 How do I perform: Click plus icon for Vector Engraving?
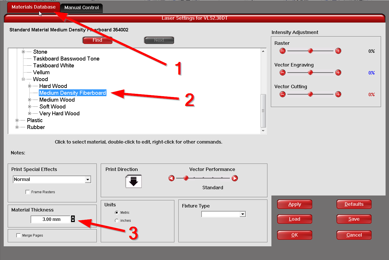[x=338, y=73]
